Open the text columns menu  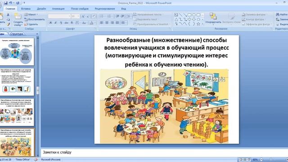click(124, 23)
